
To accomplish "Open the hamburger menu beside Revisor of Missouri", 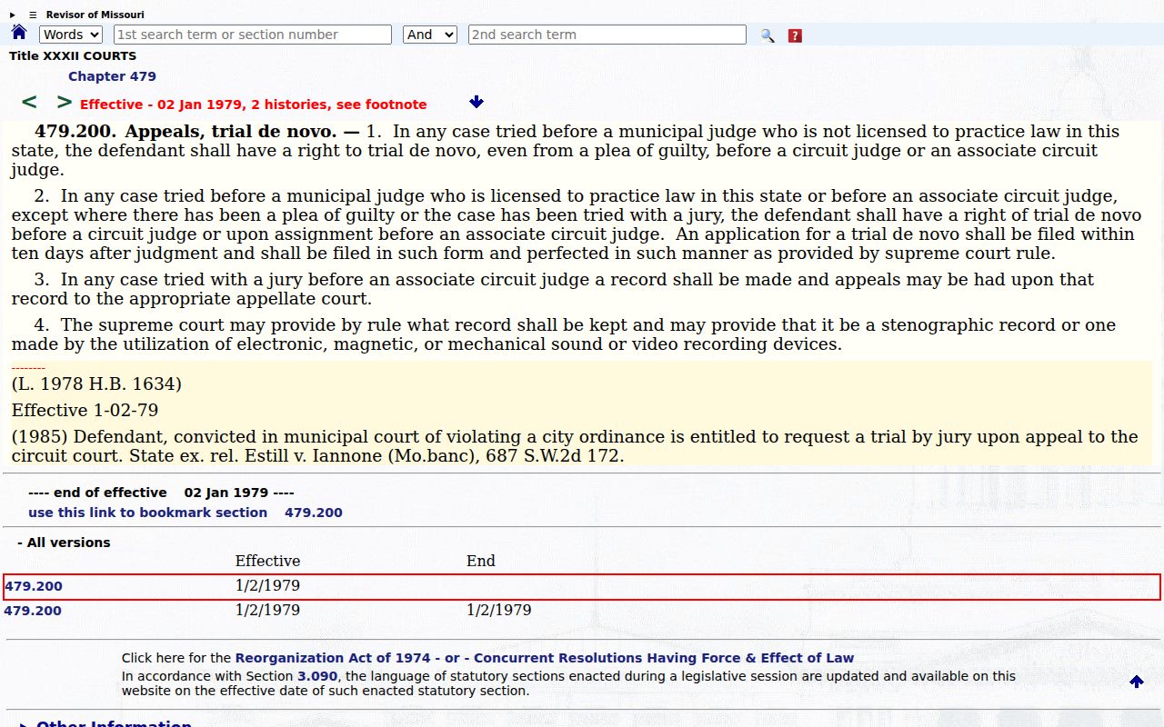I will 33,15.
